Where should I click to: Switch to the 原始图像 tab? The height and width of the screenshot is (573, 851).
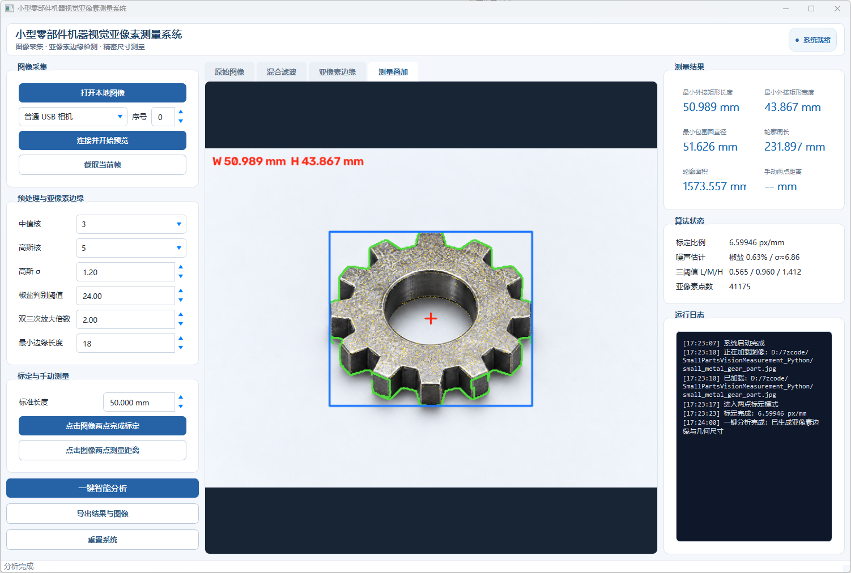(x=229, y=72)
